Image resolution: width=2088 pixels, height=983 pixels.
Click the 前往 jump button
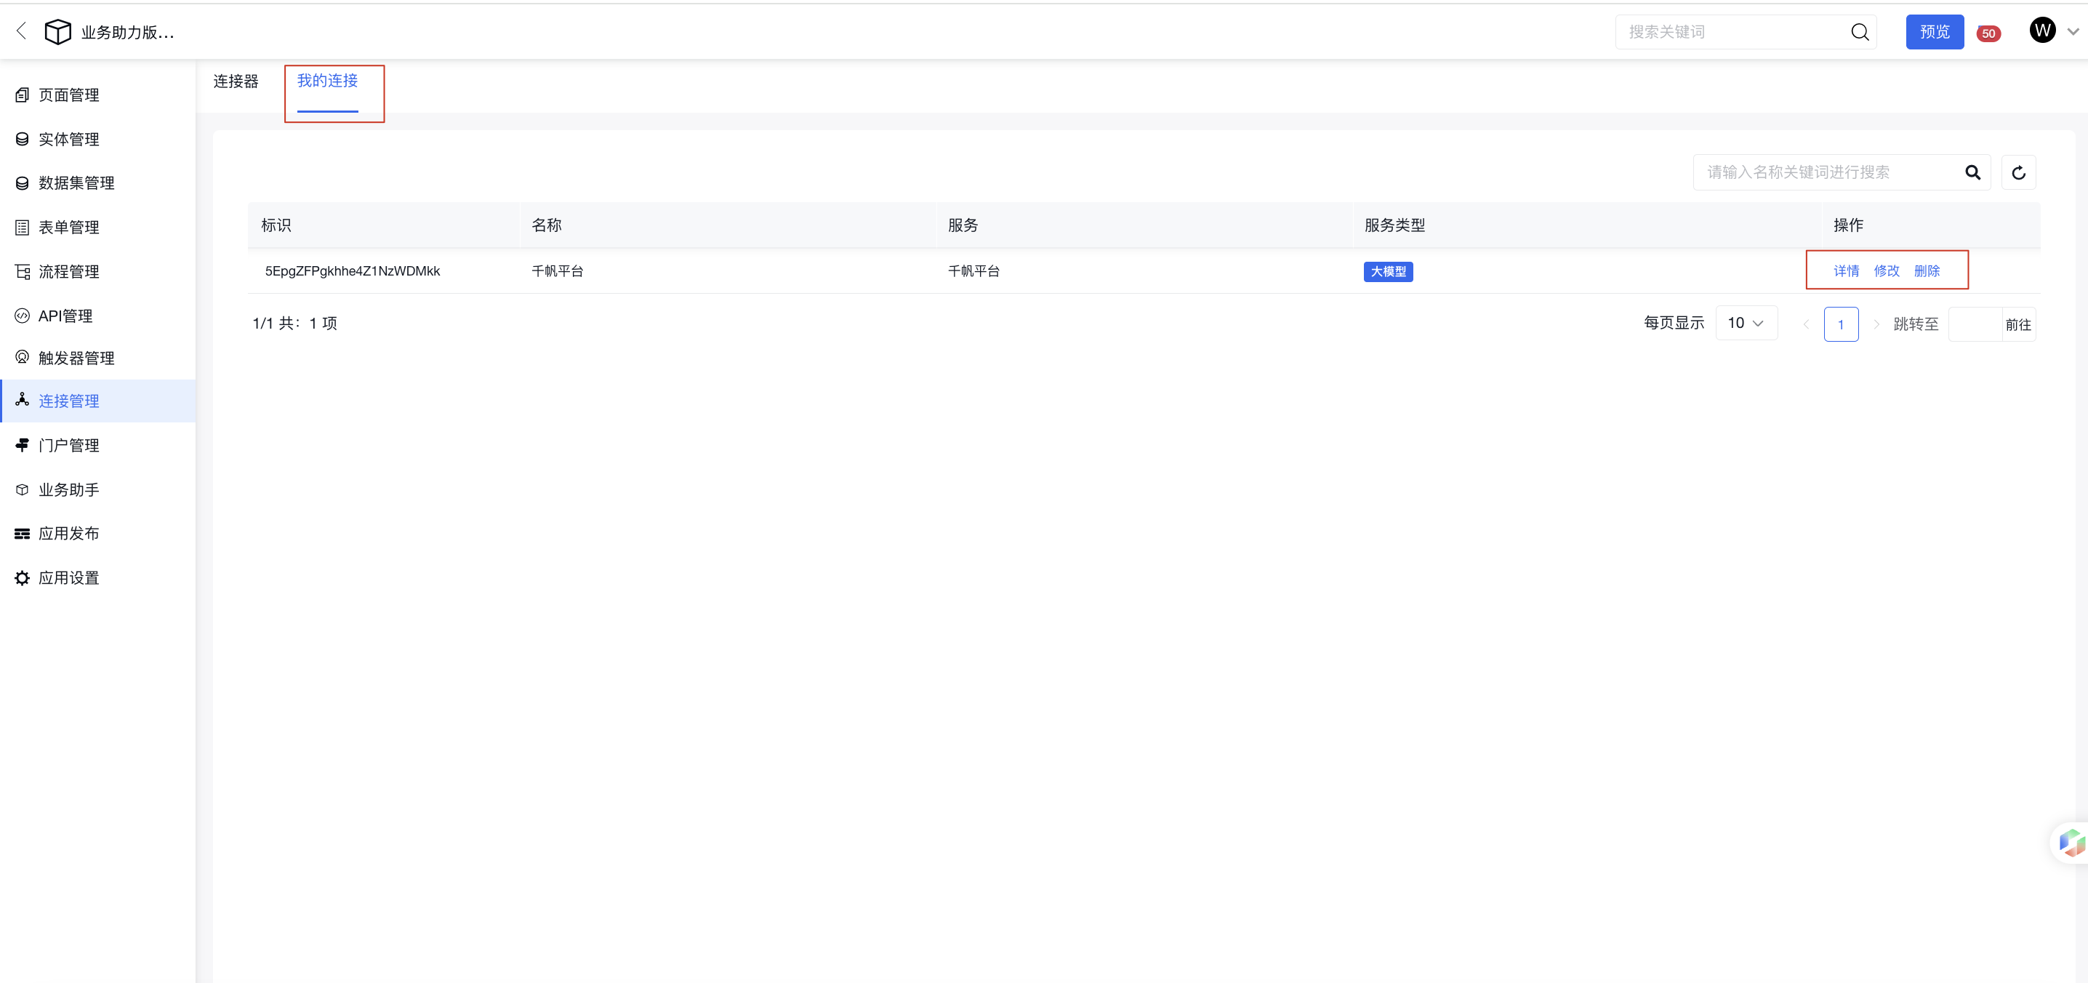[x=2017, y=325]
